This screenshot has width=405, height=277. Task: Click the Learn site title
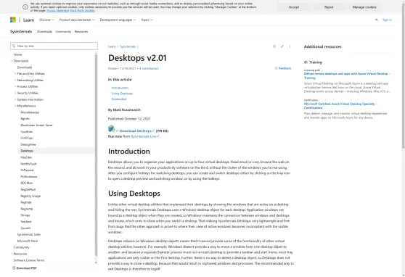pyautogui.click(x=29, y=20)
